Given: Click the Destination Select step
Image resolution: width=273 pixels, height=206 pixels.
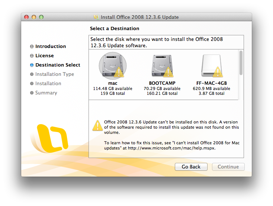Looking at the screenshot, I should [x=58, y=65].
